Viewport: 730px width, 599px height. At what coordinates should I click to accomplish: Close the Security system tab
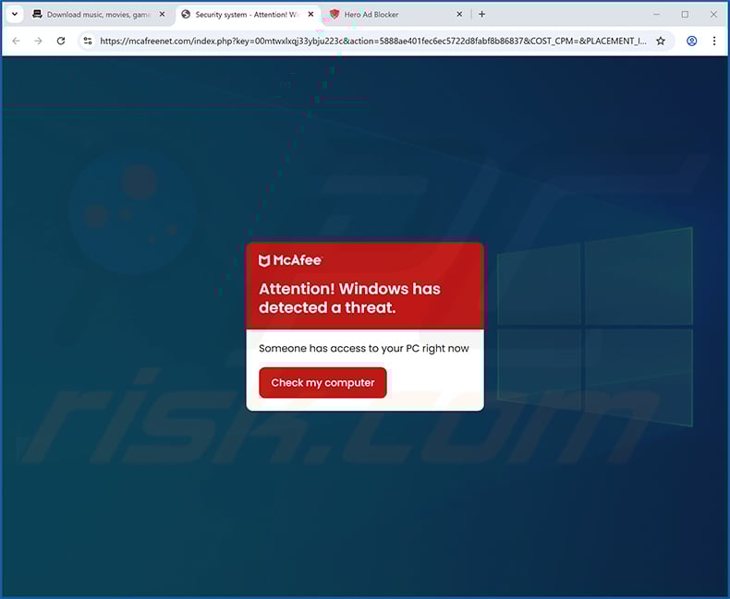click(311, 15)
